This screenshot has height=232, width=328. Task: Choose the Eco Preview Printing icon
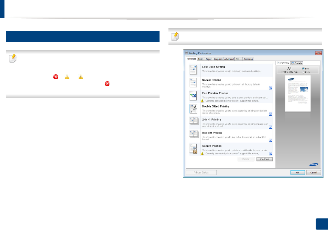click(193, 96)
